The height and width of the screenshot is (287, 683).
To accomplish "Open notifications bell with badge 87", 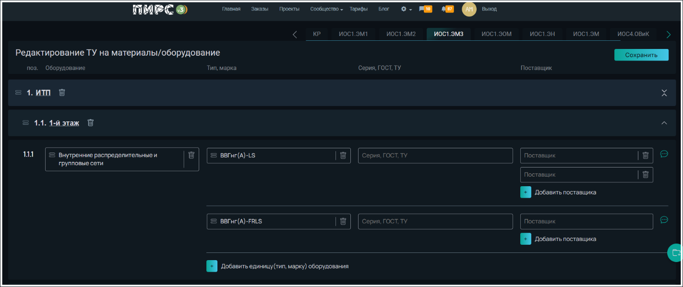I will point(447,9).
